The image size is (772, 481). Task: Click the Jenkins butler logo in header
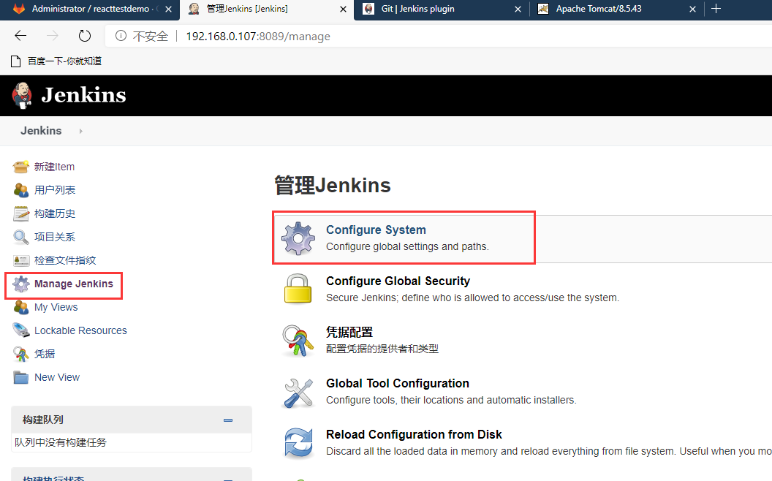22,95
